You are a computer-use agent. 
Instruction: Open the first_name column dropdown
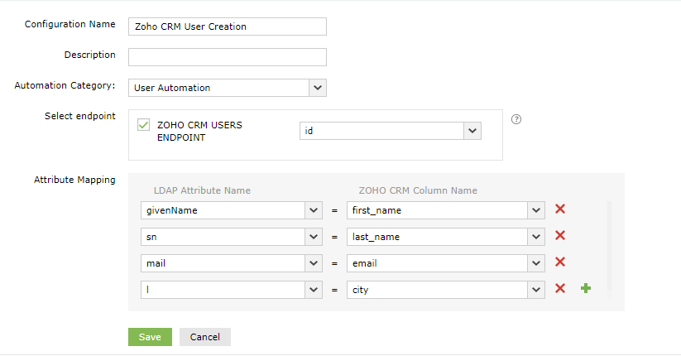click(536, 210)
